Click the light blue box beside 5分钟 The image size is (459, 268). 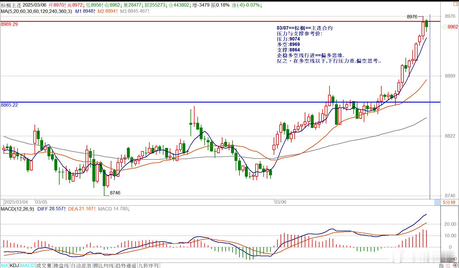click(437, 202)
